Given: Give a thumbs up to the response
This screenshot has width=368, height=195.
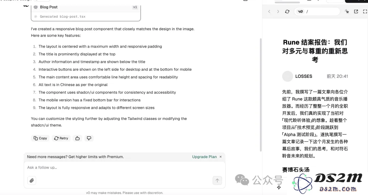Looking at the screenshot, I should (77, 138).
